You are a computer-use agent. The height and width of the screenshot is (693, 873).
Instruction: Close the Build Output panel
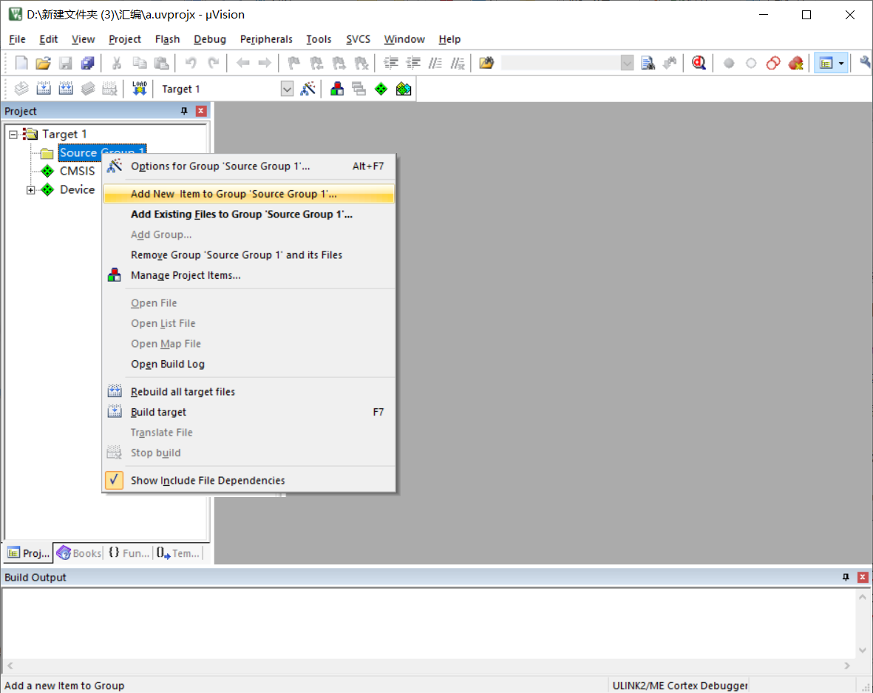(x=863, y=577)
